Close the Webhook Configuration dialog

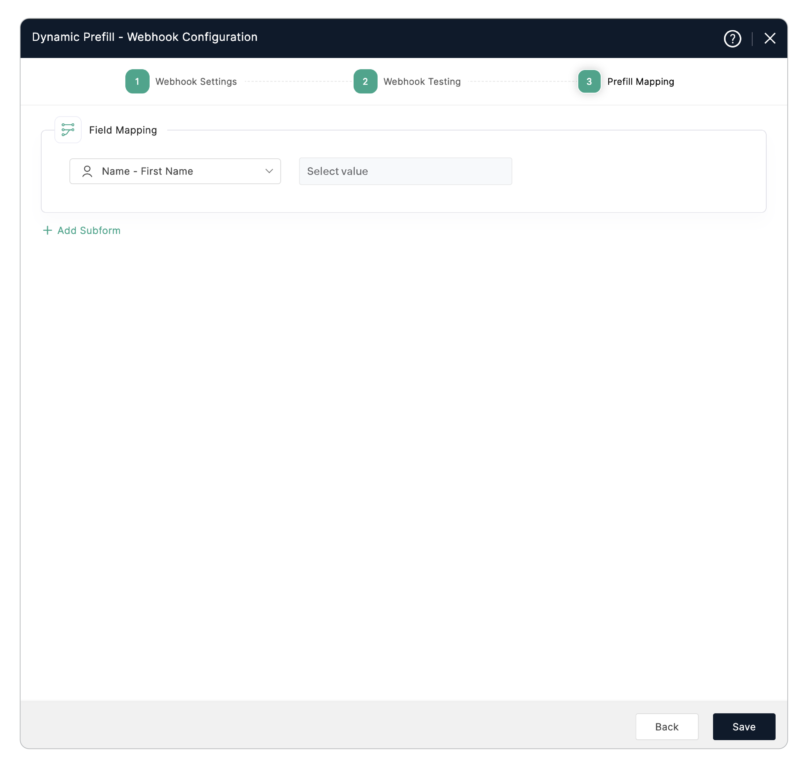[x=769, y=39]
